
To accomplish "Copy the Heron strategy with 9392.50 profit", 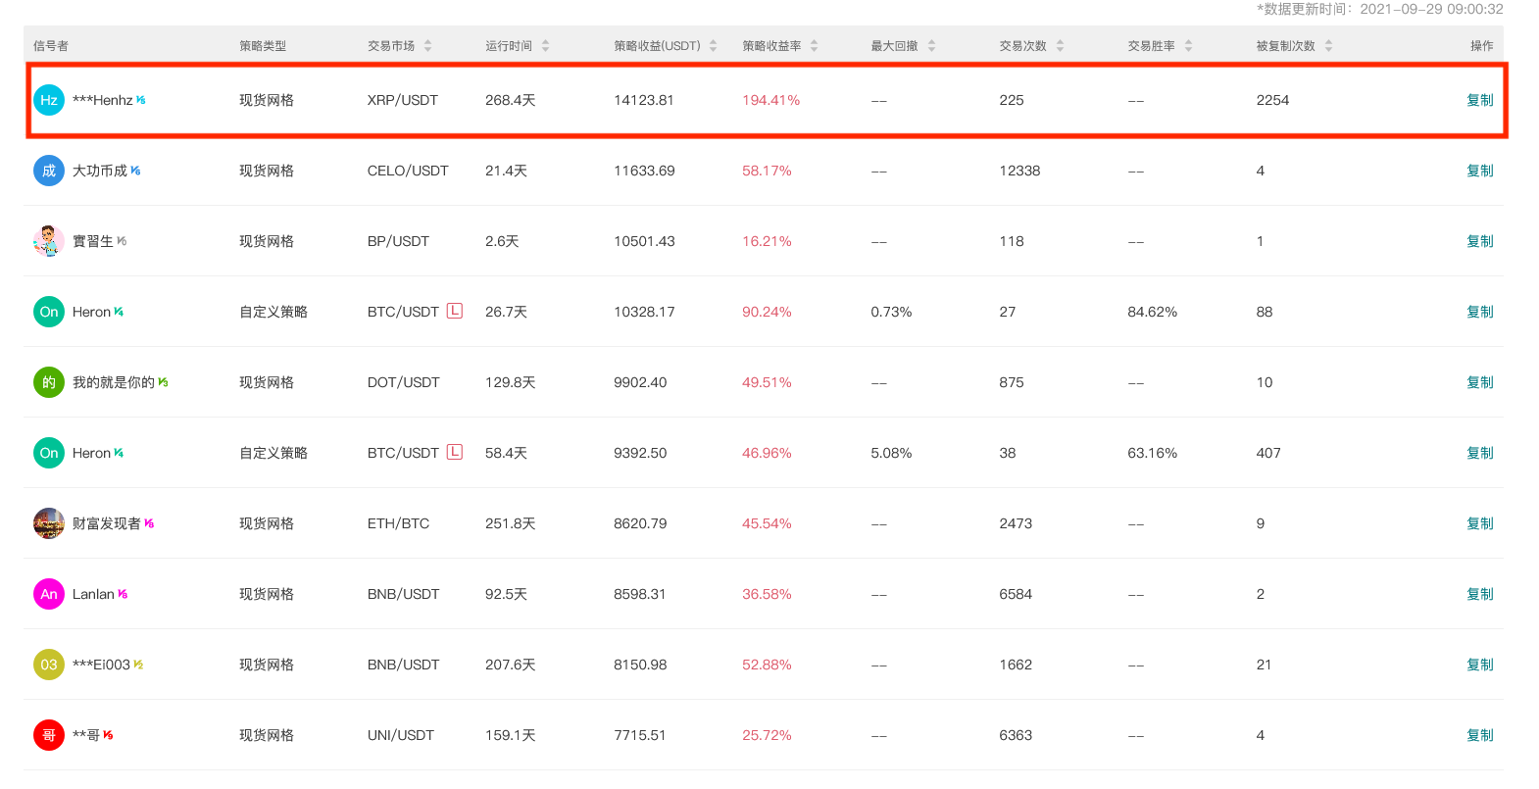I will pyautogui.click(x=1480, y=453).
